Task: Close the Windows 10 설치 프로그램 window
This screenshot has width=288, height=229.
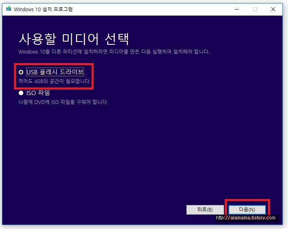Action: tap(273, 9)
